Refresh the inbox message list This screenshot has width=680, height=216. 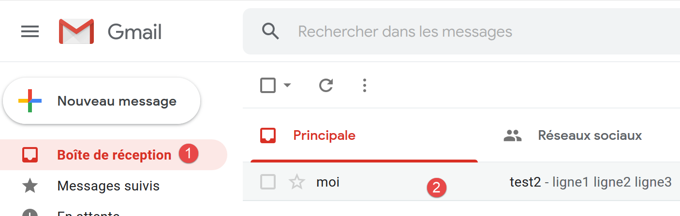point(326,86)
